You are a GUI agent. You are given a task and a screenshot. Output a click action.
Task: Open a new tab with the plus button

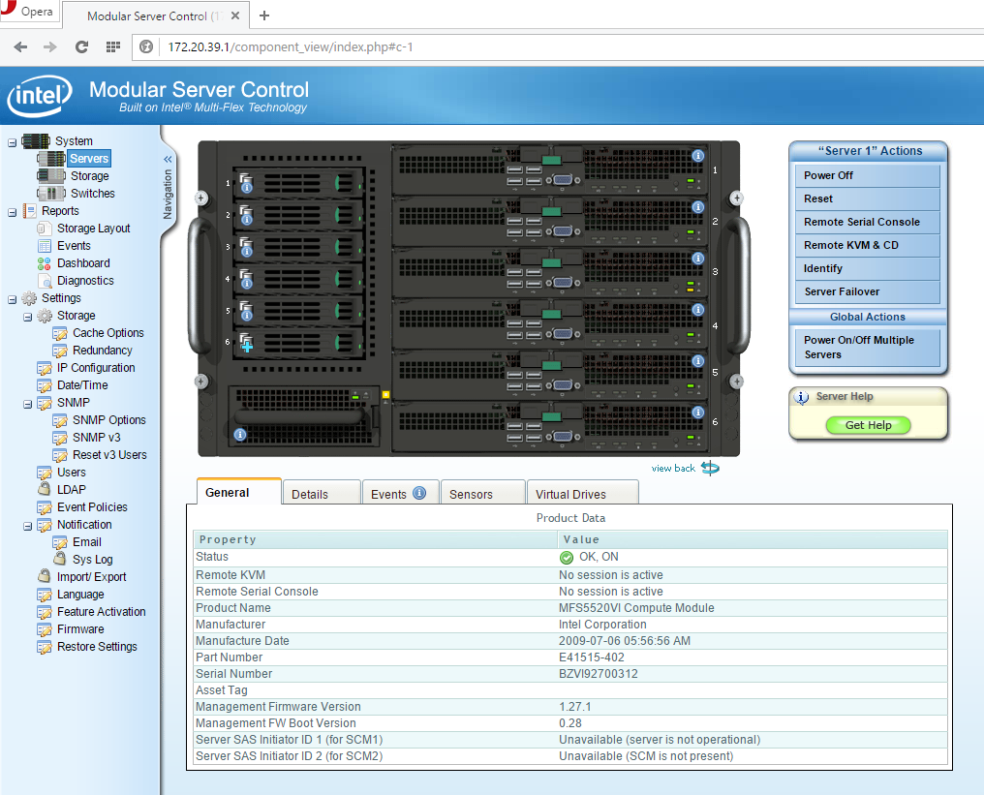264,15
